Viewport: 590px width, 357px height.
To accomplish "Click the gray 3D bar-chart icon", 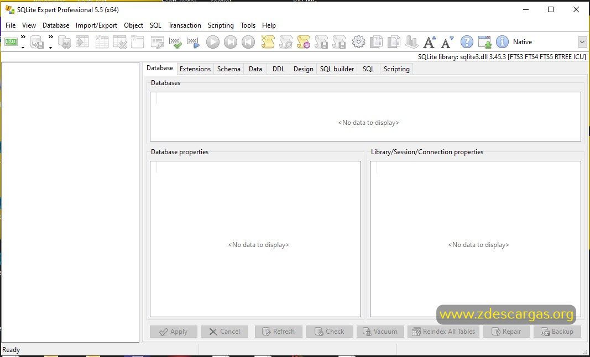I will (x=411, y=42).
